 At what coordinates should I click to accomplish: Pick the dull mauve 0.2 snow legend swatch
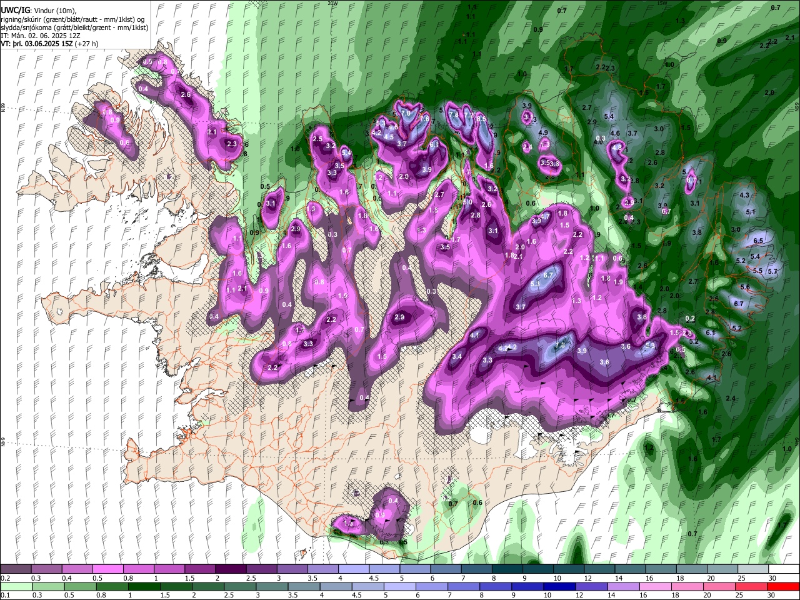click(16, 569)
